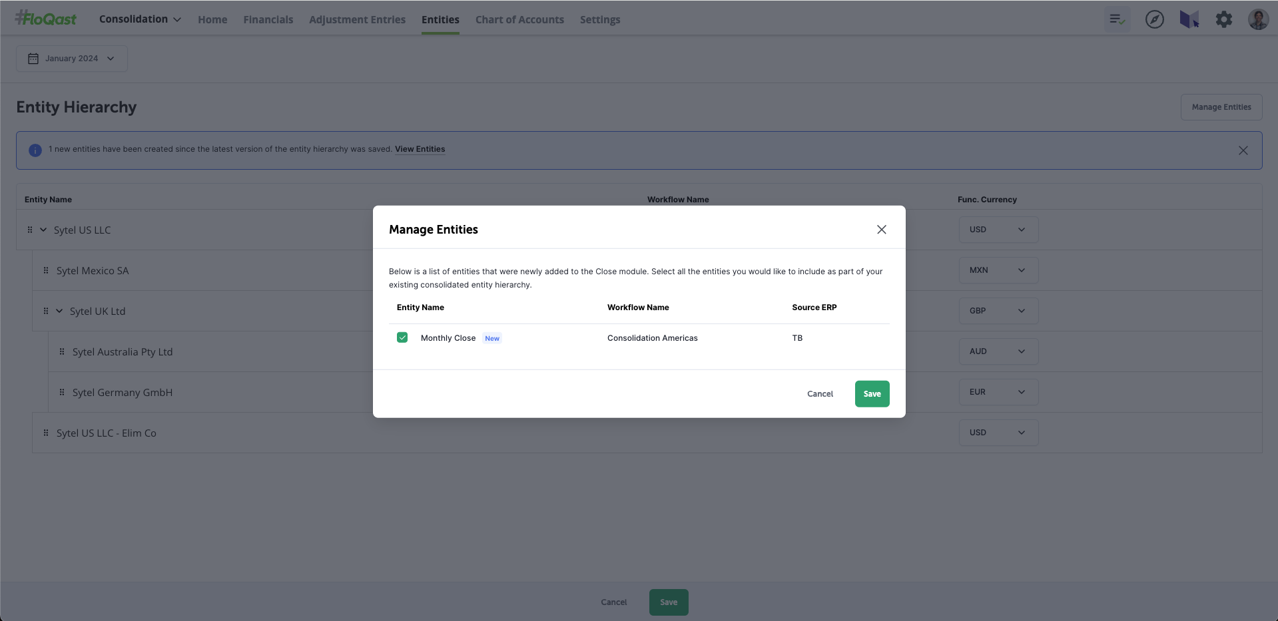Click the page-bottom Cancel button
The width and height of the screenshot is (1278, 621).
(613, 602)
